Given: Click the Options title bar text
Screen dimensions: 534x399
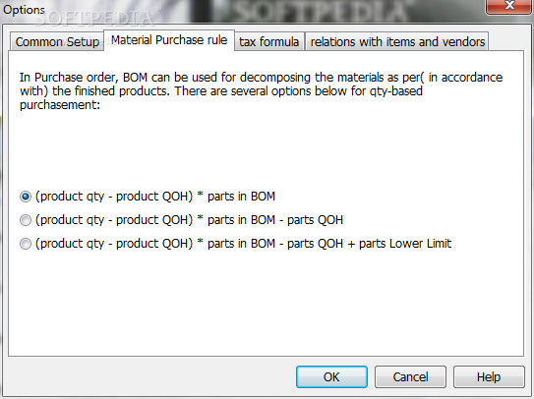Looking at the screenshot, I should pyautogui.click(x=24, y=10).
